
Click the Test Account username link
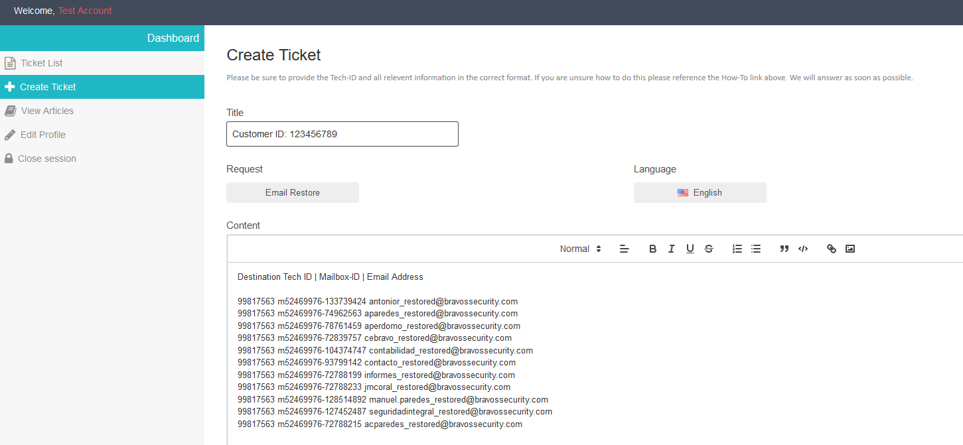click(85, 11)
